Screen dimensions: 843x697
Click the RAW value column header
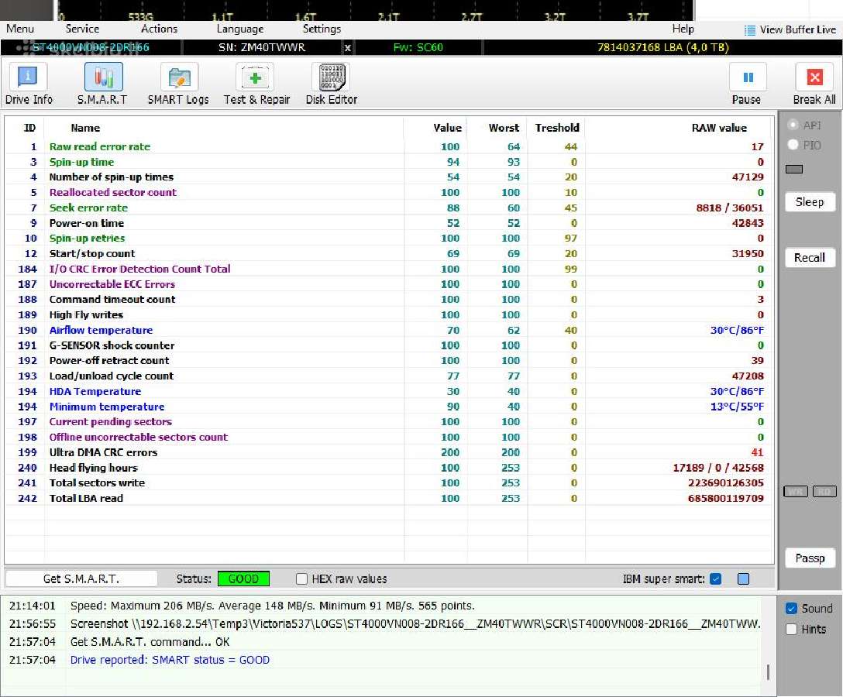coord(719,128)
